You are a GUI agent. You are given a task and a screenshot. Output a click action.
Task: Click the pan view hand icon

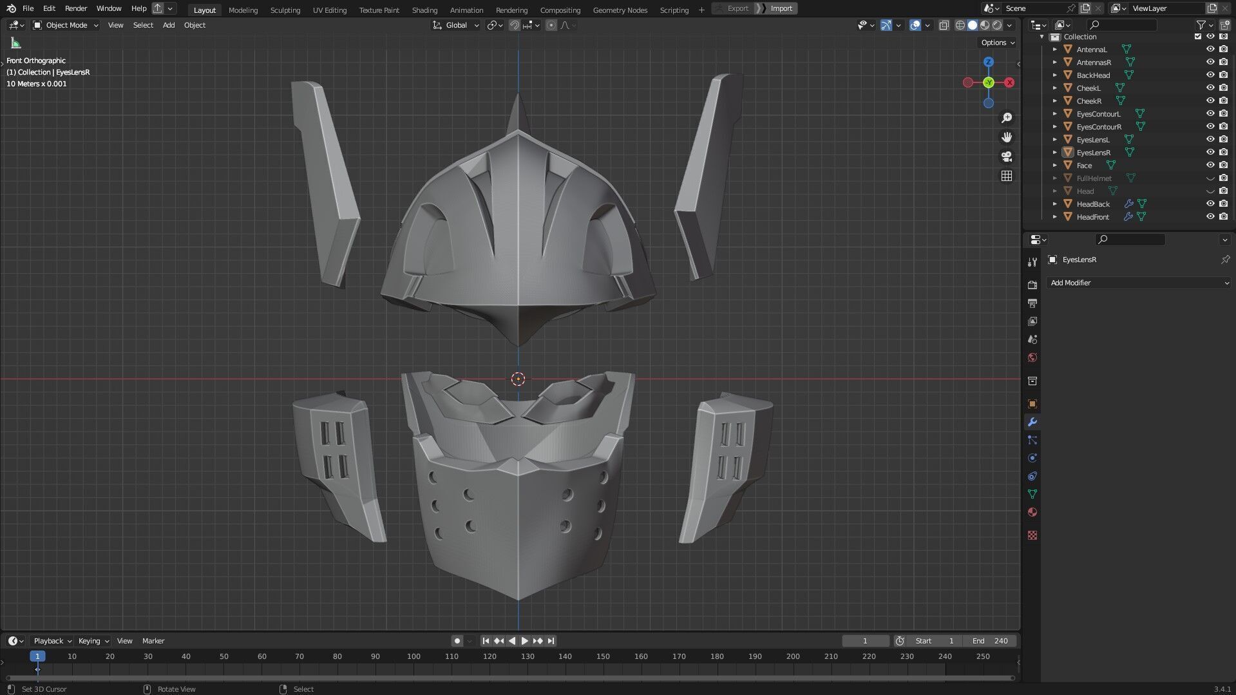tap(1007, 137)
